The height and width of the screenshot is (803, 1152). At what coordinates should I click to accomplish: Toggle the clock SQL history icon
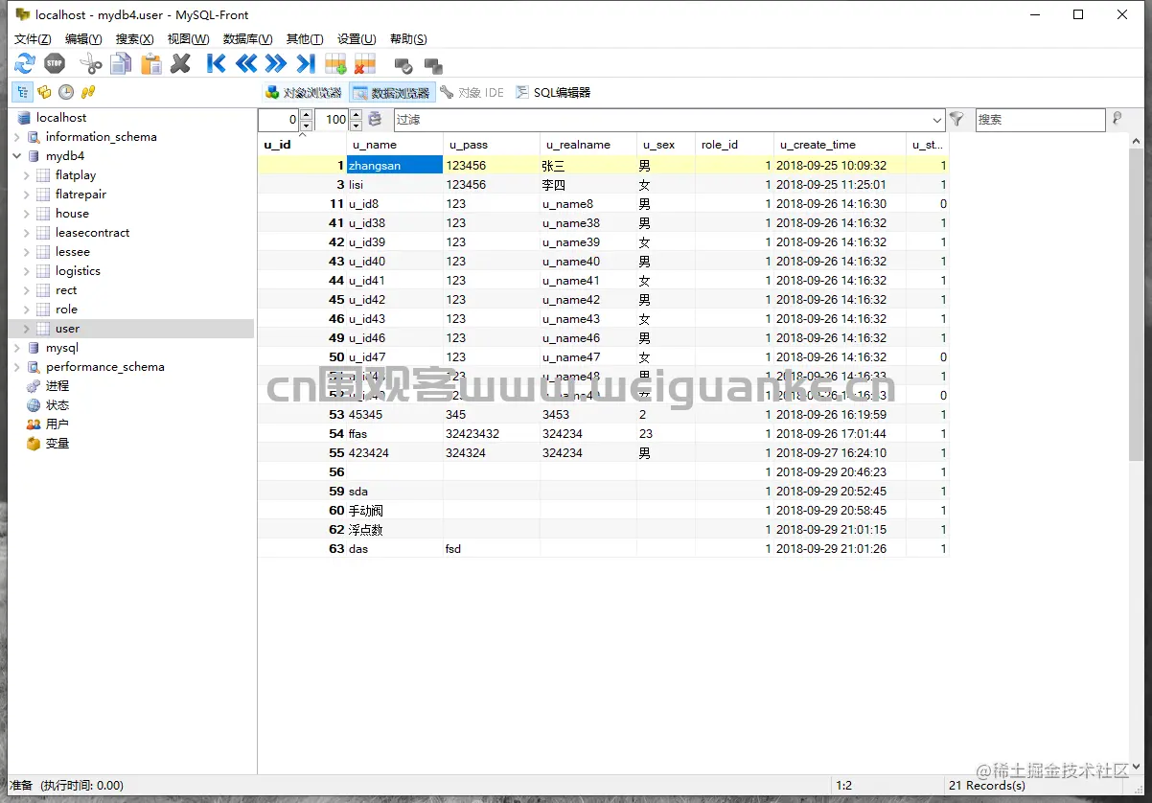point(66,92)
